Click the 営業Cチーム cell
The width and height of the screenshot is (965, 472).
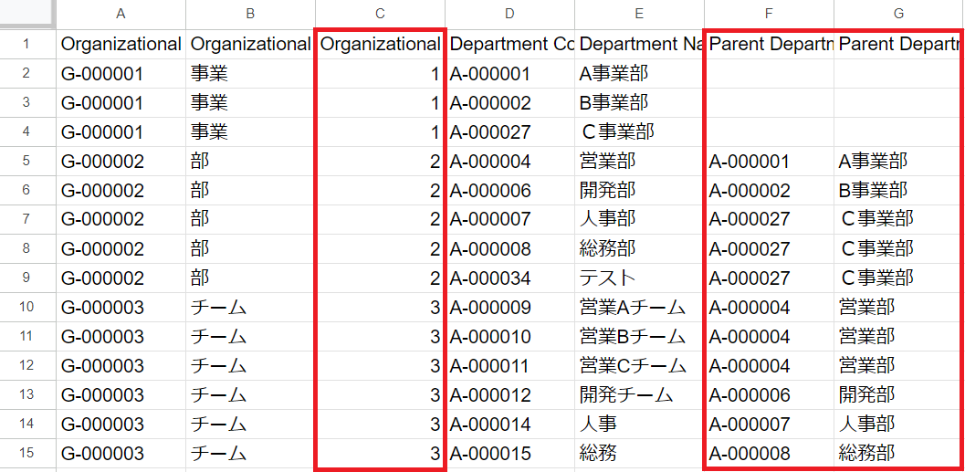(632, 365)
